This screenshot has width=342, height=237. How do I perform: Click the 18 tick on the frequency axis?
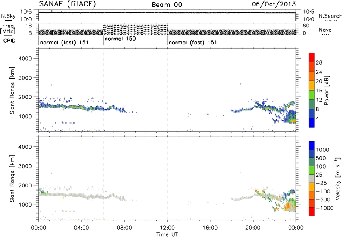coord(29,26)
